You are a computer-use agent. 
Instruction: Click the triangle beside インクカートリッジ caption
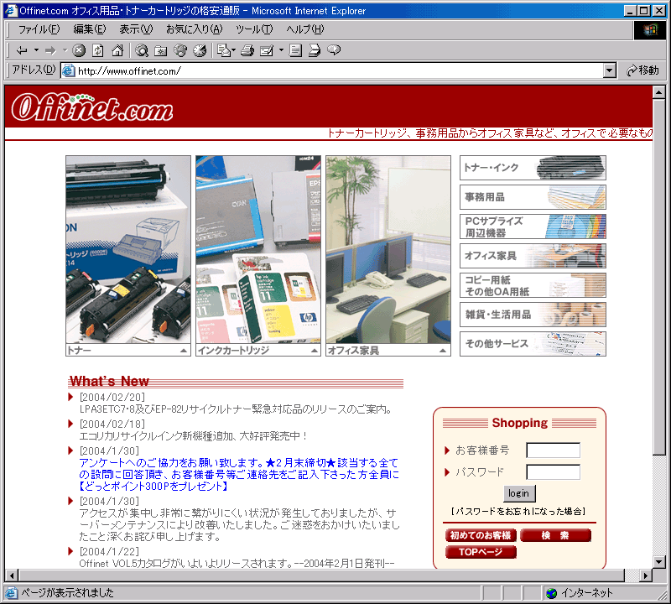(x=314, y=351)
